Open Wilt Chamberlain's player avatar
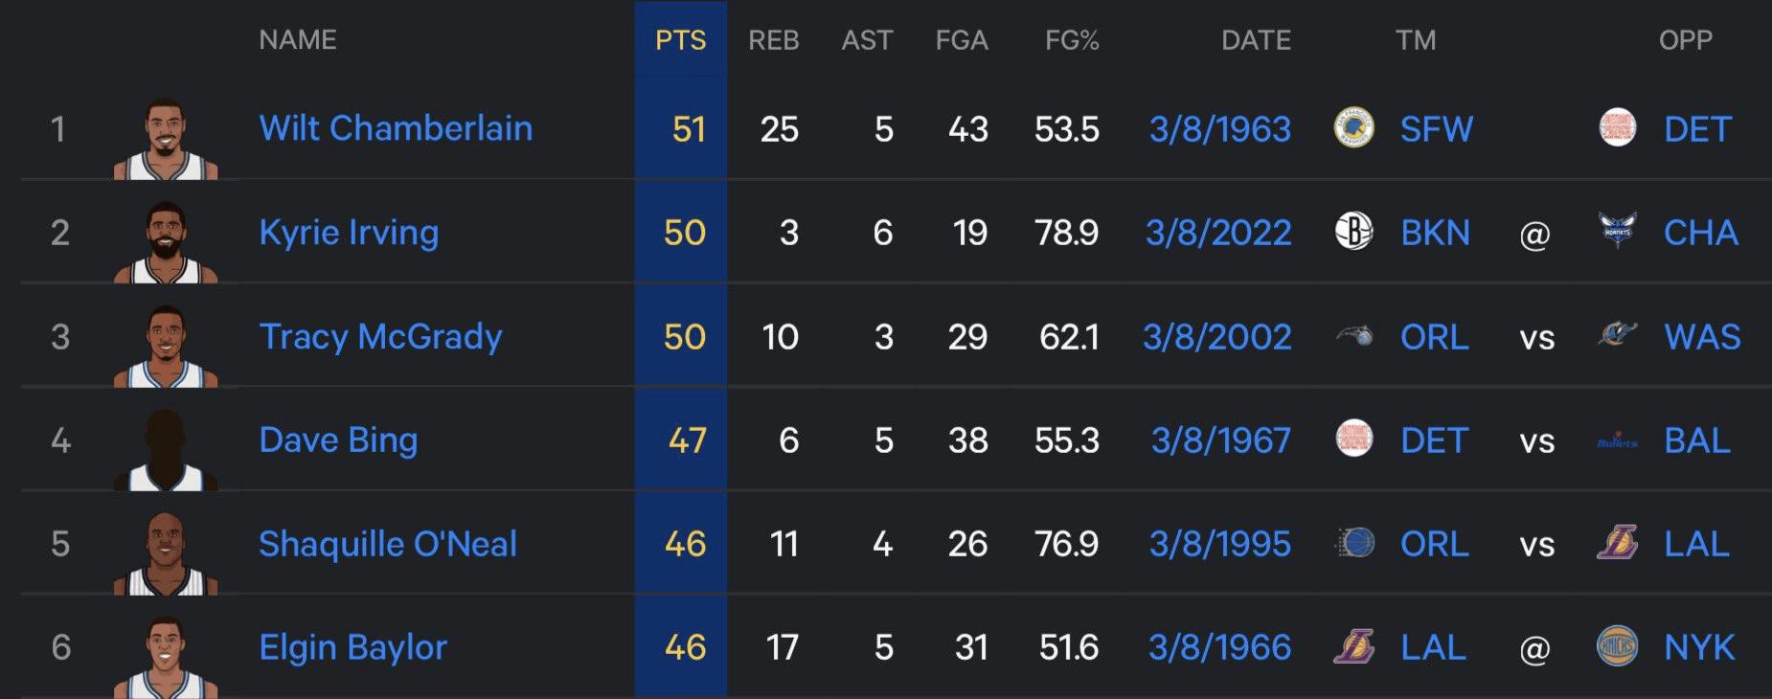Viewport: 1772px width, 699px height. click(166, 139)
